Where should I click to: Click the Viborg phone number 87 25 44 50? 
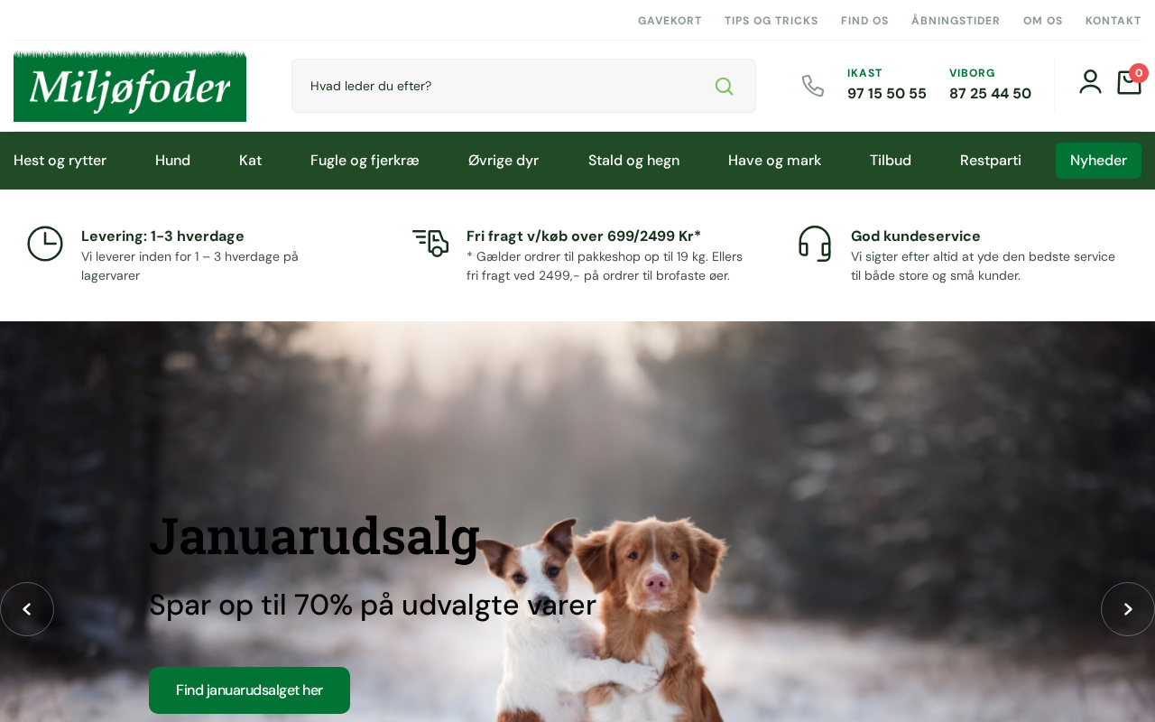pyautogui.click(x=990, y=93)
